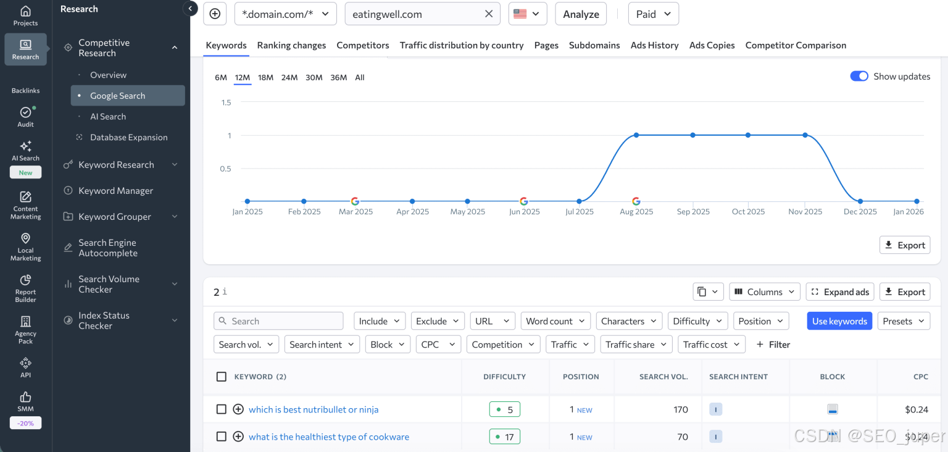Click the Expand ads button
This screenshot has height=452, width=948.
point(840,291)
